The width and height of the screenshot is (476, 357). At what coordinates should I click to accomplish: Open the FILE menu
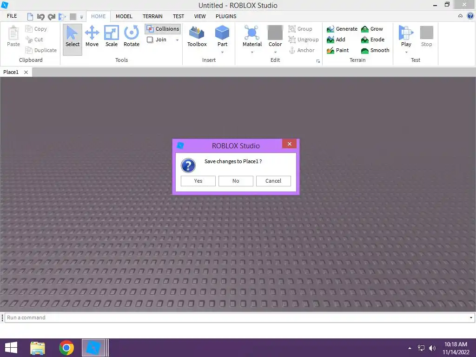(12, 16)
